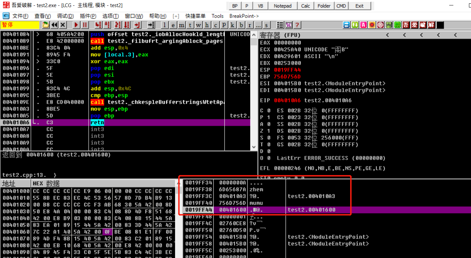Pause execution with the red pause icon
Image resolution: width=471 pixels, height=258 pixels.
click(x=85, y=25)
